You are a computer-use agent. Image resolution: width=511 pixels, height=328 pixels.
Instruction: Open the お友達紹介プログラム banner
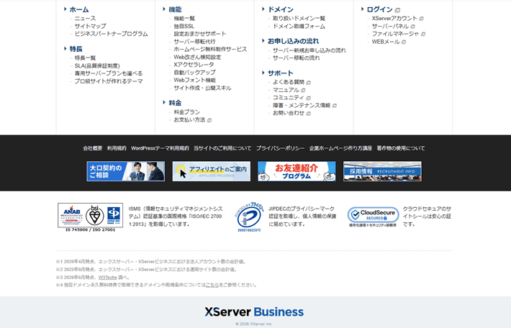click(297, 171)
